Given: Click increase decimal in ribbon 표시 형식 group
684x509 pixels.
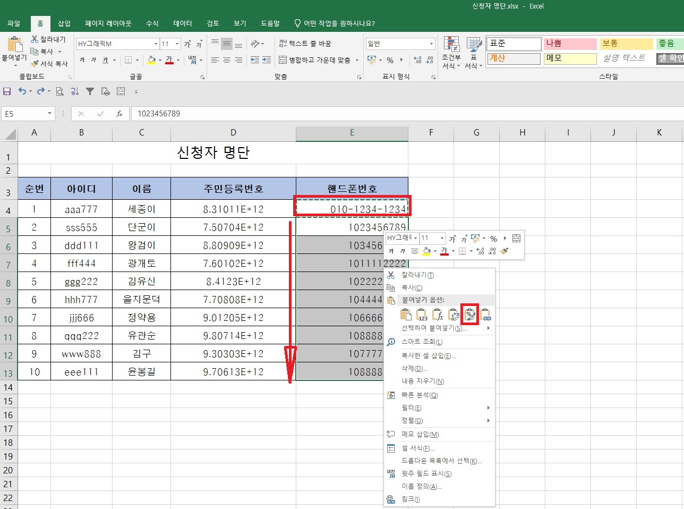Looking at the screenshot, I should click(417, 60).
